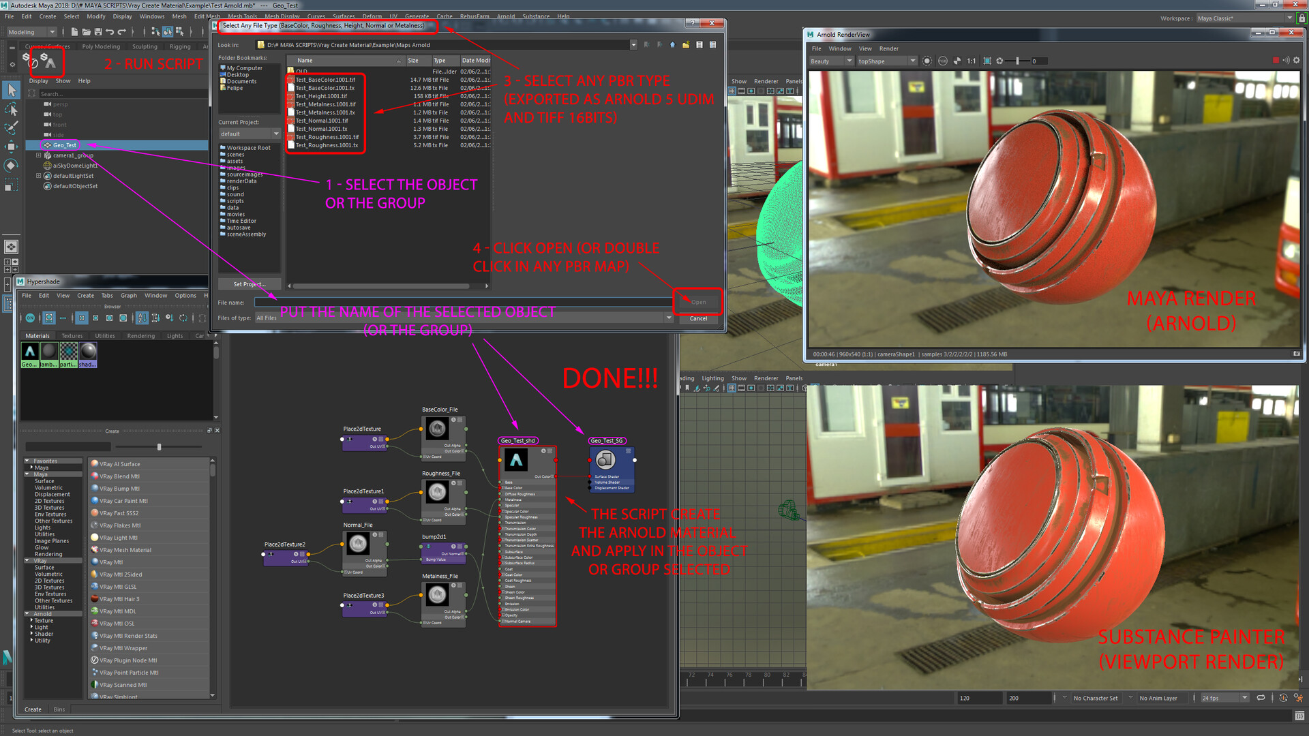Click the Open button in file dialog
Image resolution: width=1309 pixels, height=736 pixels.
tap(697, 302)
